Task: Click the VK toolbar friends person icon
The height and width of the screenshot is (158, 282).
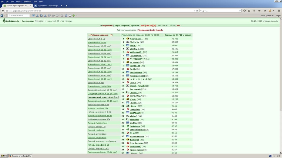Action: click(37, 16)
